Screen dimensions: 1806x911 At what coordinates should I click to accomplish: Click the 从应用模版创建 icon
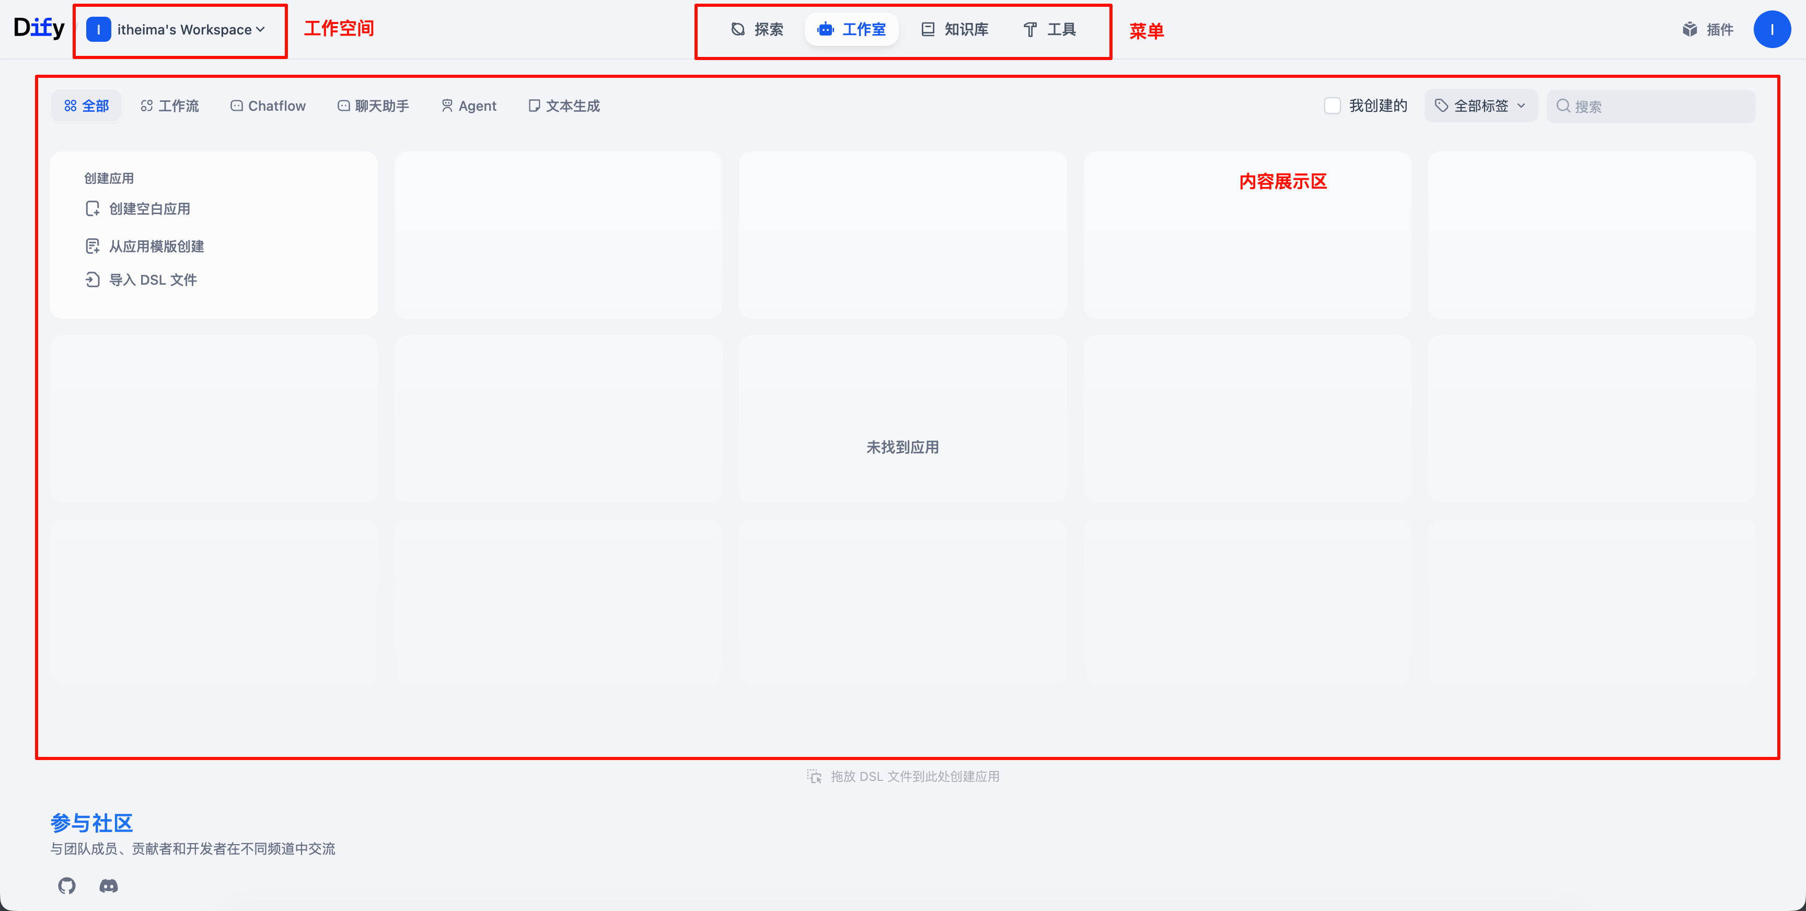tap(92, 246)
